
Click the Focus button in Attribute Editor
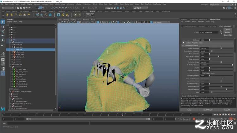click(x=228, y=30)
